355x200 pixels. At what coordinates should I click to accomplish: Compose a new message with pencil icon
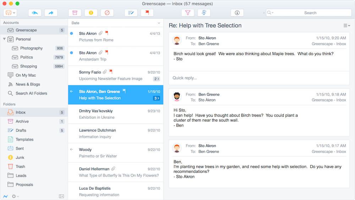click(x=131, y=13)
